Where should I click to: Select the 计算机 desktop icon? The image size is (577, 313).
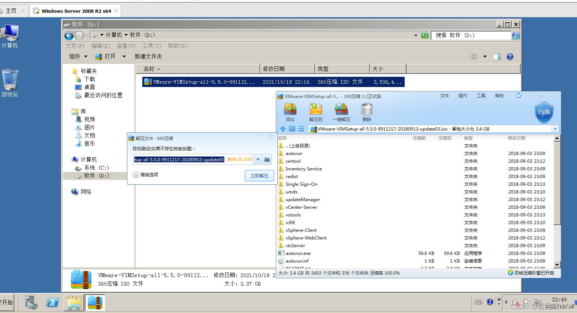tap(10, 36)
